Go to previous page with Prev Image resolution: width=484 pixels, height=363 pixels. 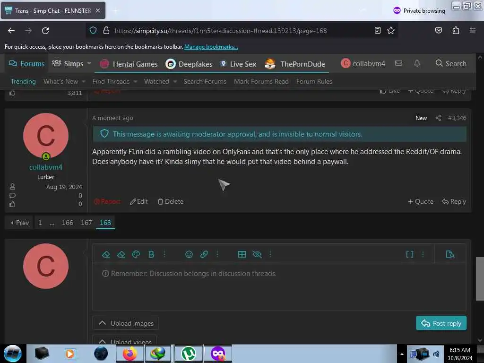click(x=19, y=223)
